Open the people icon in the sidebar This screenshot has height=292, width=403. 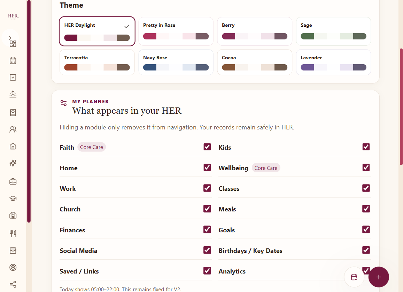tap(13, 129)
